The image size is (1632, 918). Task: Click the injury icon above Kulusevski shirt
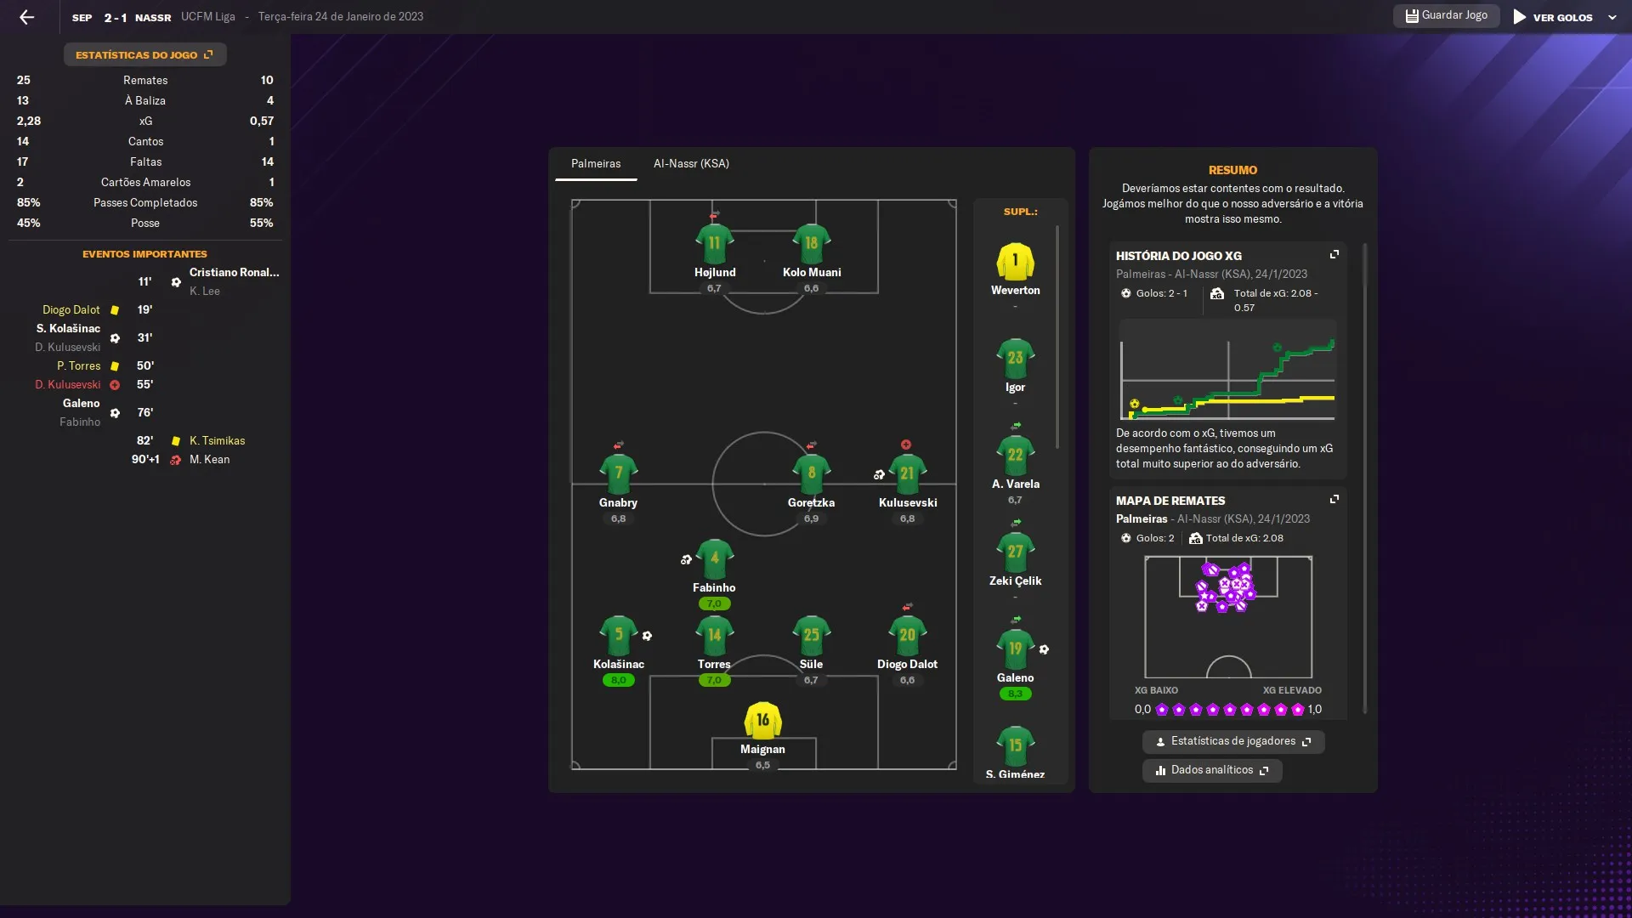pos(906,445)
